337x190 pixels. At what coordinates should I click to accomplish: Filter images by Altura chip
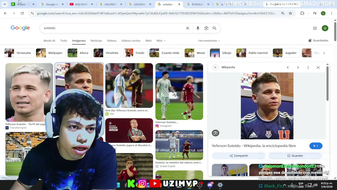[80, 53]
